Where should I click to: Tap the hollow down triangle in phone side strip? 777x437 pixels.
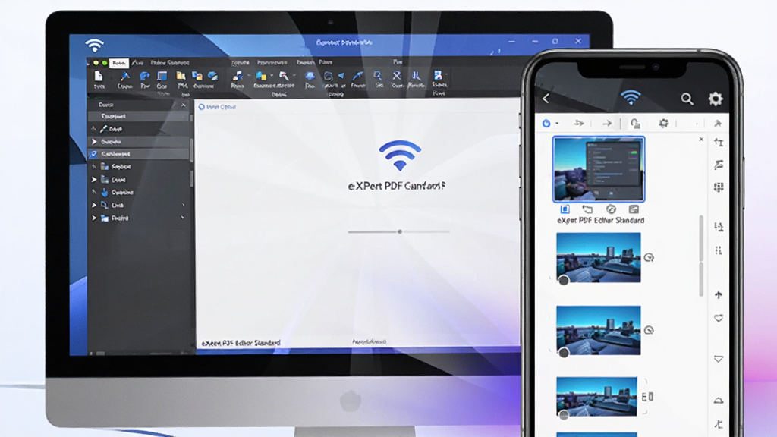[719, 359]
